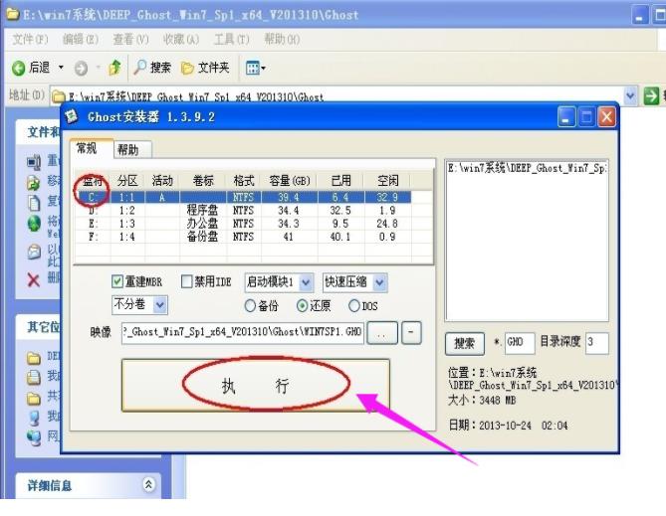Click the red X delete icon in task pane
Viewport: 666px width, 516px height.
click(x=33, y=280)
